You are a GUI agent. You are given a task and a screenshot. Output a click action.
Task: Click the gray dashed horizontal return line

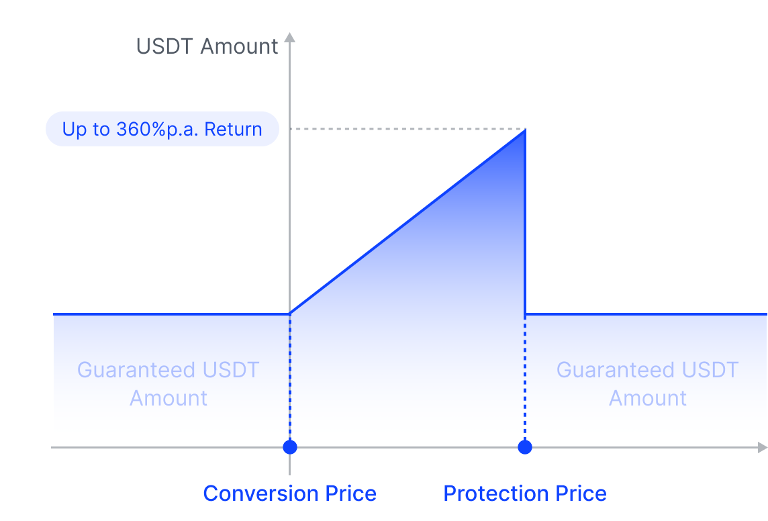click(x=407, y=129)
